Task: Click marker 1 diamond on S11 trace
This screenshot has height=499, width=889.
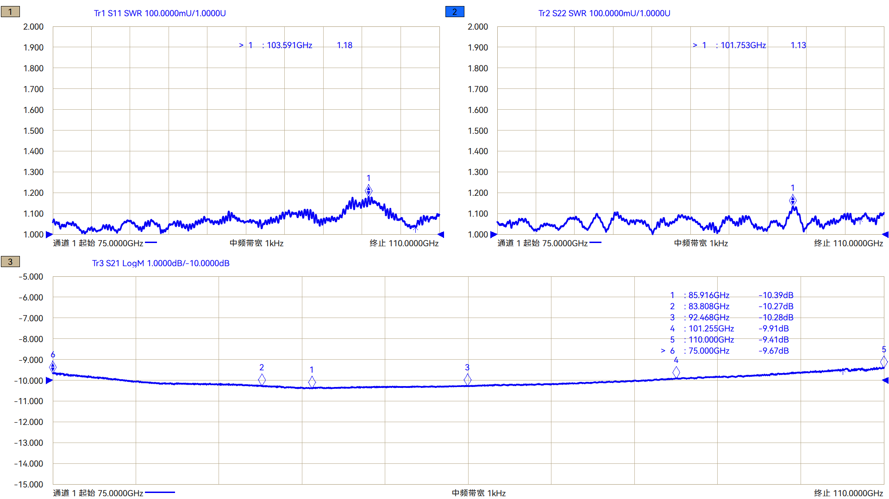Action: pos(369,190)
